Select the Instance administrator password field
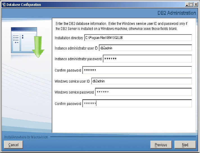The height and width of the screenshot is (153, 200). pyautogui.click(x=147, y=59)
